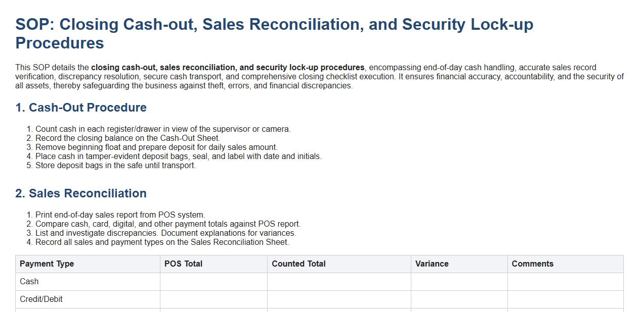The width and height of the screenshot is (639, 312).
Task: Click the Cash-Out Procedure section heading
Action: point(81,108)
